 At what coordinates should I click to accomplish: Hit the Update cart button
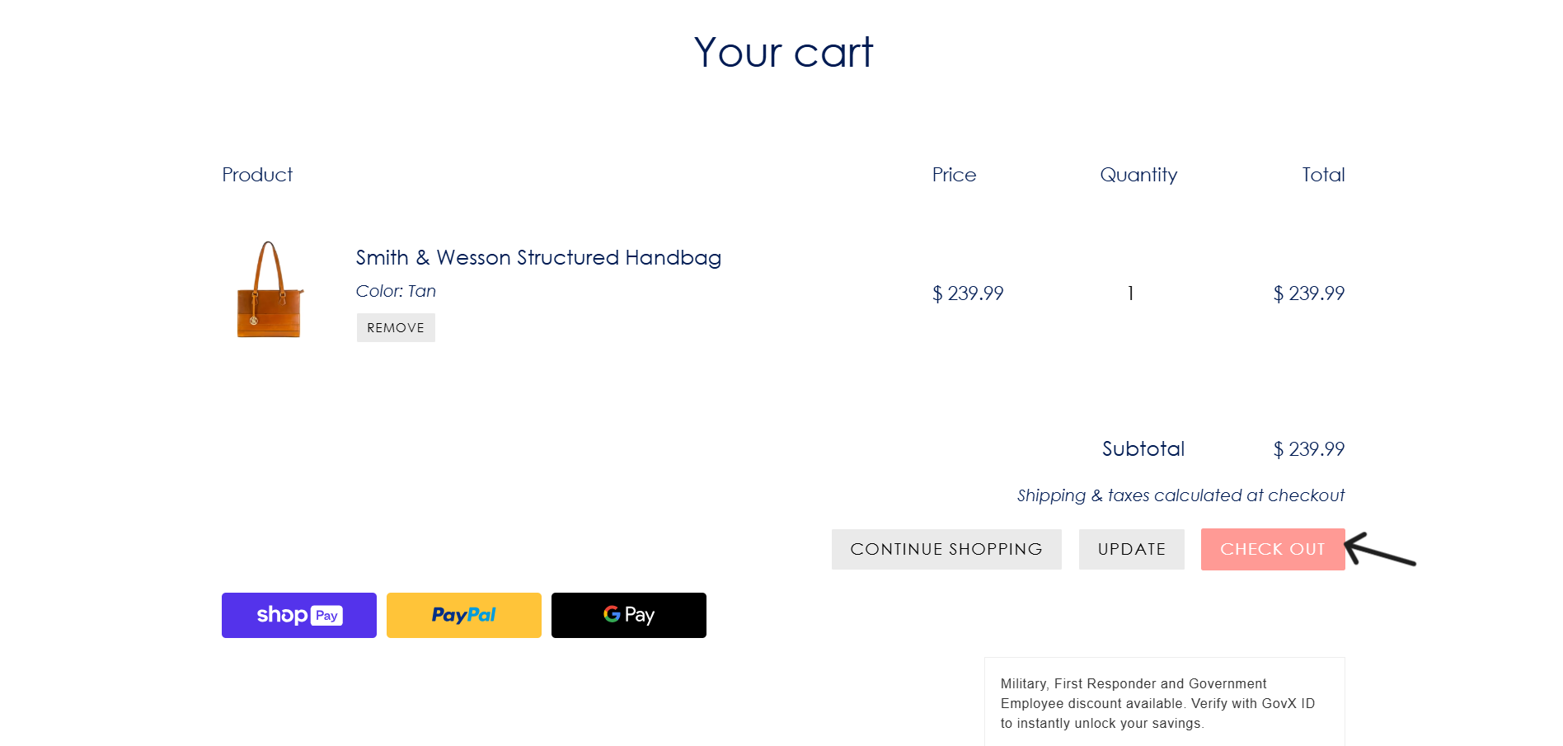[x=1131, y=549]
